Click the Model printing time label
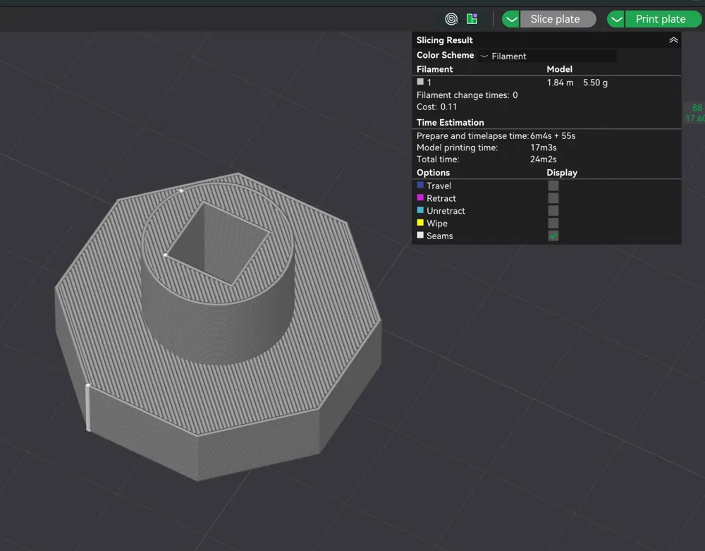This screenshot has width=705, height=551. 457,147
